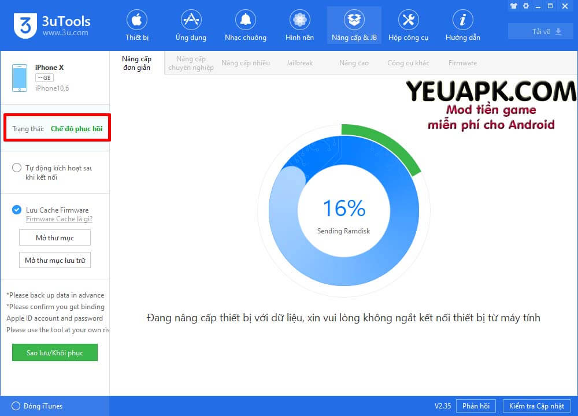Switch to Nâng cấp nhiều tab

click(246, 63)
